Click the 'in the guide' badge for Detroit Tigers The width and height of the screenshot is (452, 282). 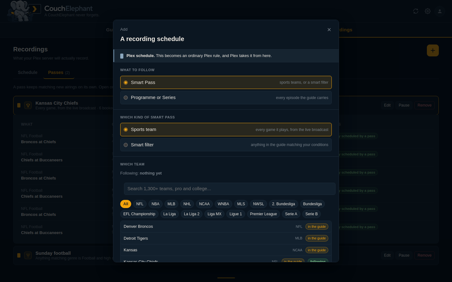click(317, 238)
